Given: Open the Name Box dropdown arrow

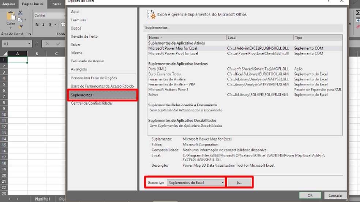Looking at the screenshot, I should (29, 44).
